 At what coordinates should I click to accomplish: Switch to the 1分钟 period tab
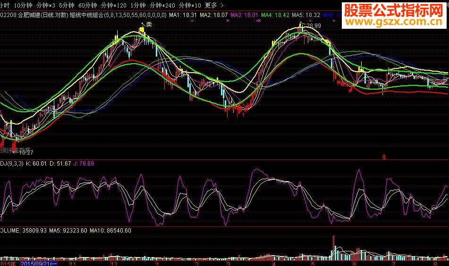point(138,6)
